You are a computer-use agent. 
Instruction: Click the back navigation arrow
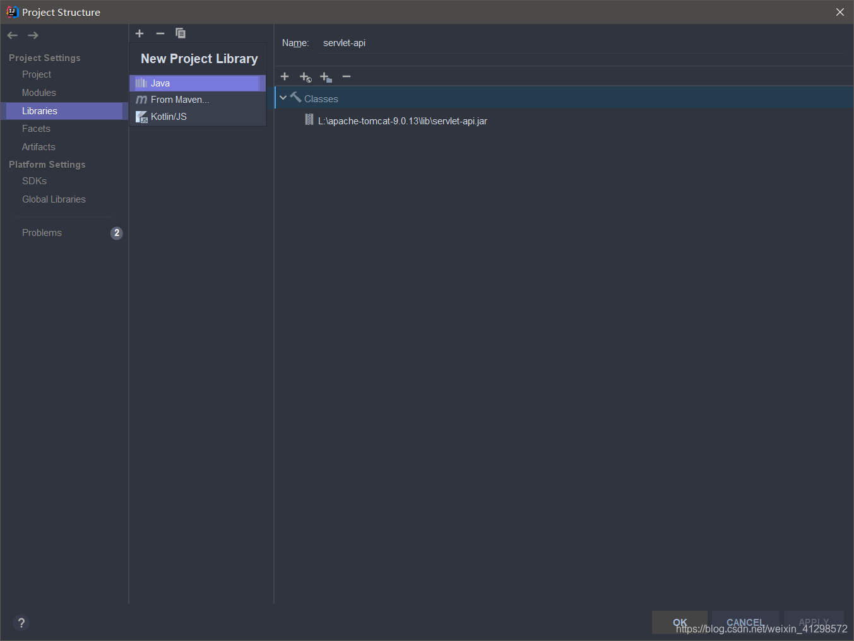click(x=11, y=35)
